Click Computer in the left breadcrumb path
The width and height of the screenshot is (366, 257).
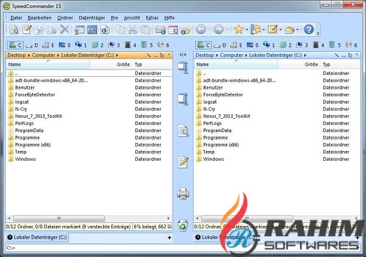tap(43, 55)
